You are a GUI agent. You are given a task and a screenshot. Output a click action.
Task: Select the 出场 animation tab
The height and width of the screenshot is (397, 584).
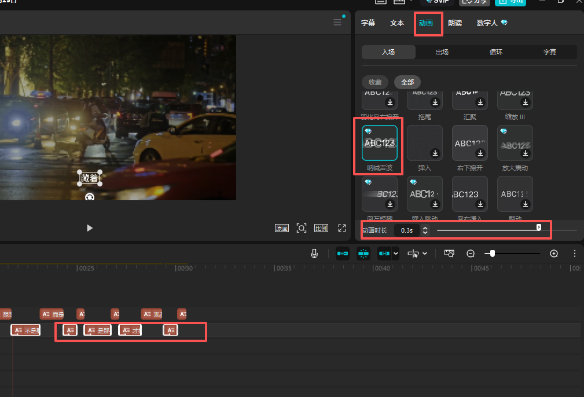pos(442,52)
